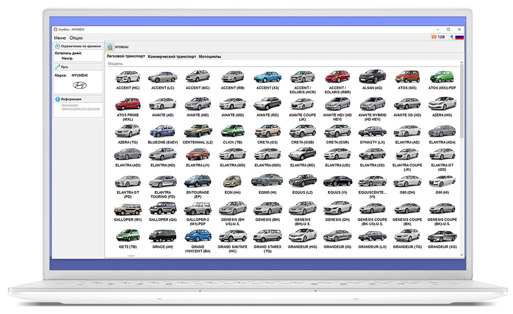The image size is (513, 314).
Task: Select the GRANDEUR (HG) model
Action: [303, 239]
